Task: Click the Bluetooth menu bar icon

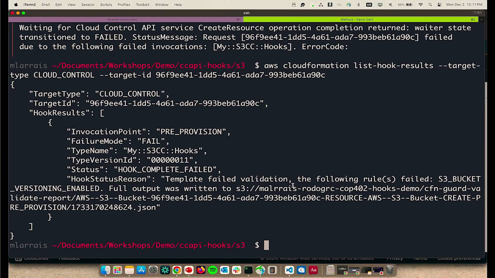Action: coord(358,5)
